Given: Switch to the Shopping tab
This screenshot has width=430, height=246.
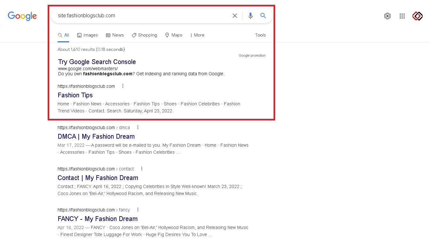Looking at the screenshot, I should pyautogui.click(x=144, y=35).
